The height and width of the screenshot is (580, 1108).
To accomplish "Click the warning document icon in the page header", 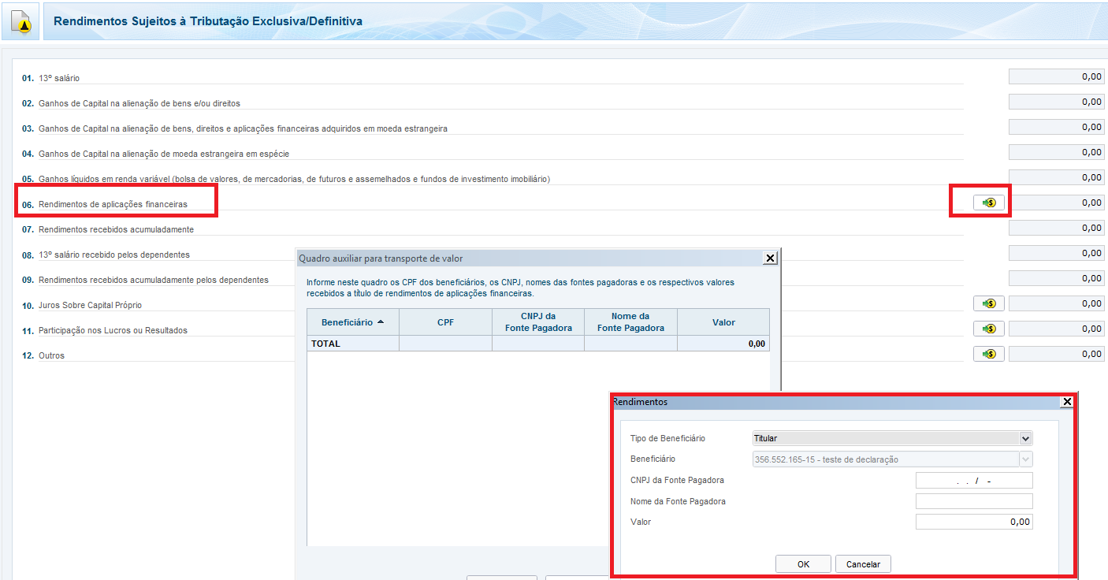I will 22,23.
